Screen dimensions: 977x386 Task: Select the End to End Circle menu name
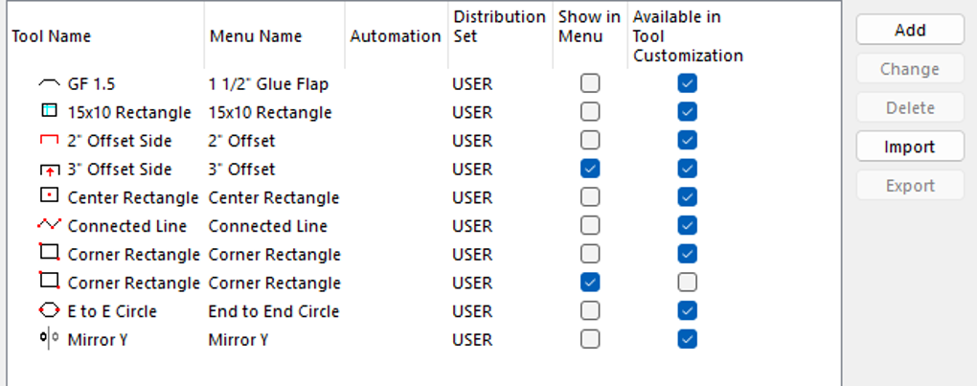(x=274, y=311)
